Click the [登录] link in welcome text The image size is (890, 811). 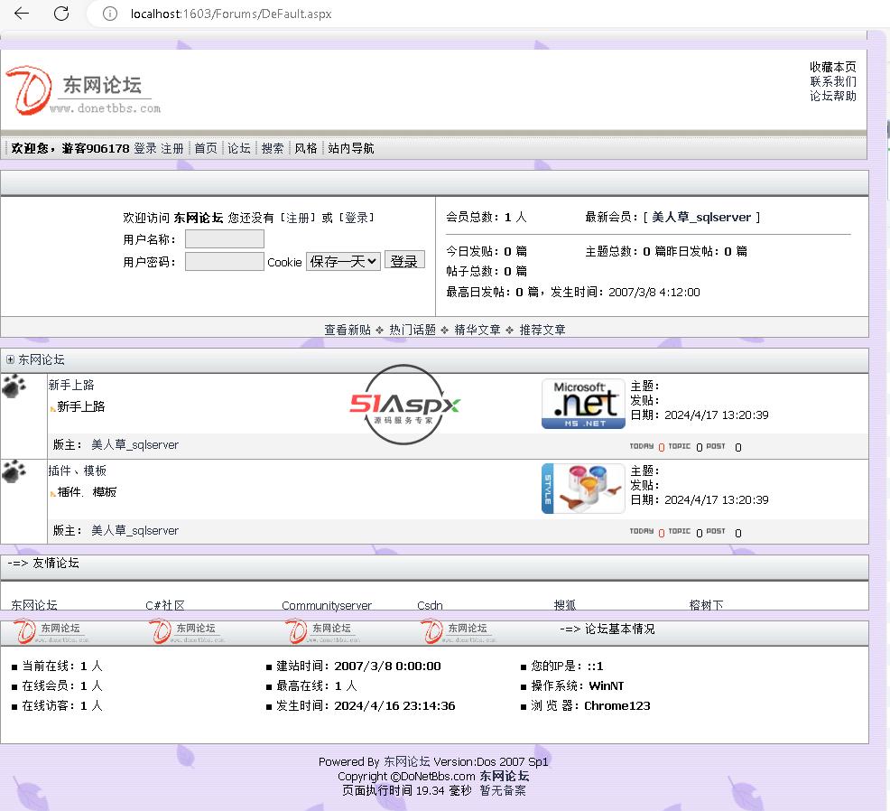(357, 218)
